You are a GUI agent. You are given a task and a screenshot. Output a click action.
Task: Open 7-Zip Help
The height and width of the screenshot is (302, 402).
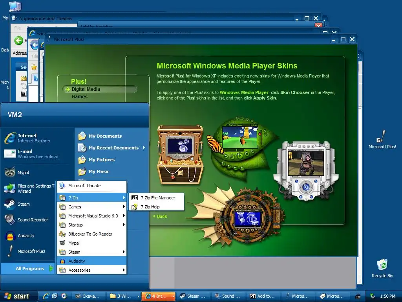point(156,207)
